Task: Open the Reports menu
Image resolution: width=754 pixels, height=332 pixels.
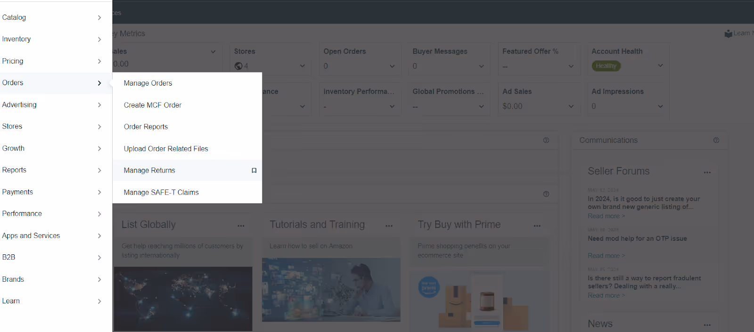Action: [52, 170]
